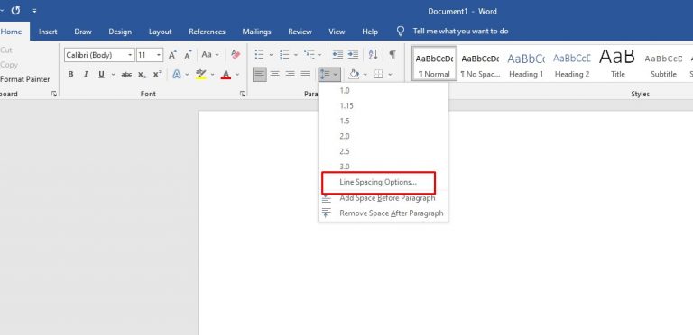Screen dimensions: 693x335
Task: Select 2.5 line spacing
Action: [383, 151]
